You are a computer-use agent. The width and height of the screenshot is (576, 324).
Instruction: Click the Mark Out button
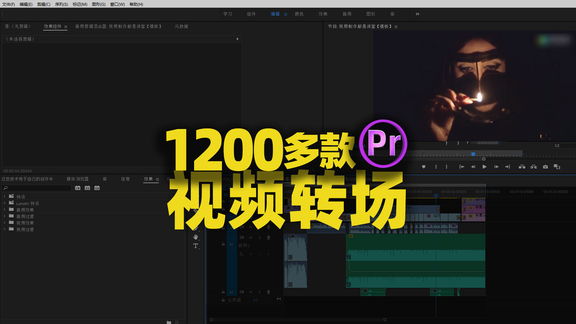tap(447, 167)
